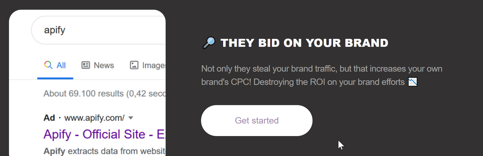
Task: Click the picture icon beside Images
Action: pyautogui.click(x=134, y=65)
